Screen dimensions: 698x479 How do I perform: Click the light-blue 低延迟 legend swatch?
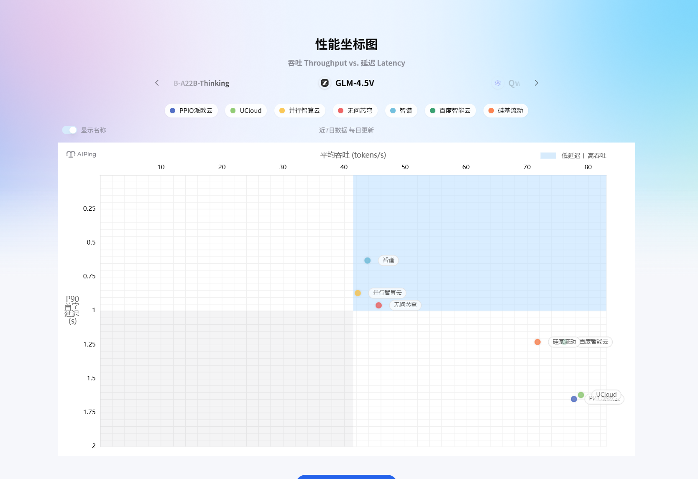coord(548,155)
